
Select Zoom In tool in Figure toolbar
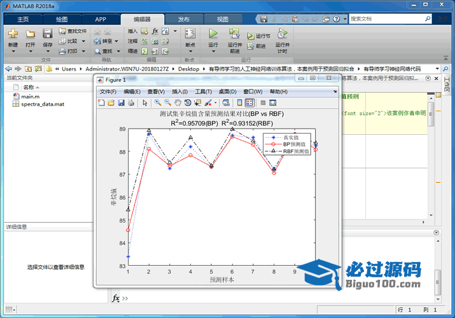pos(158,102)
